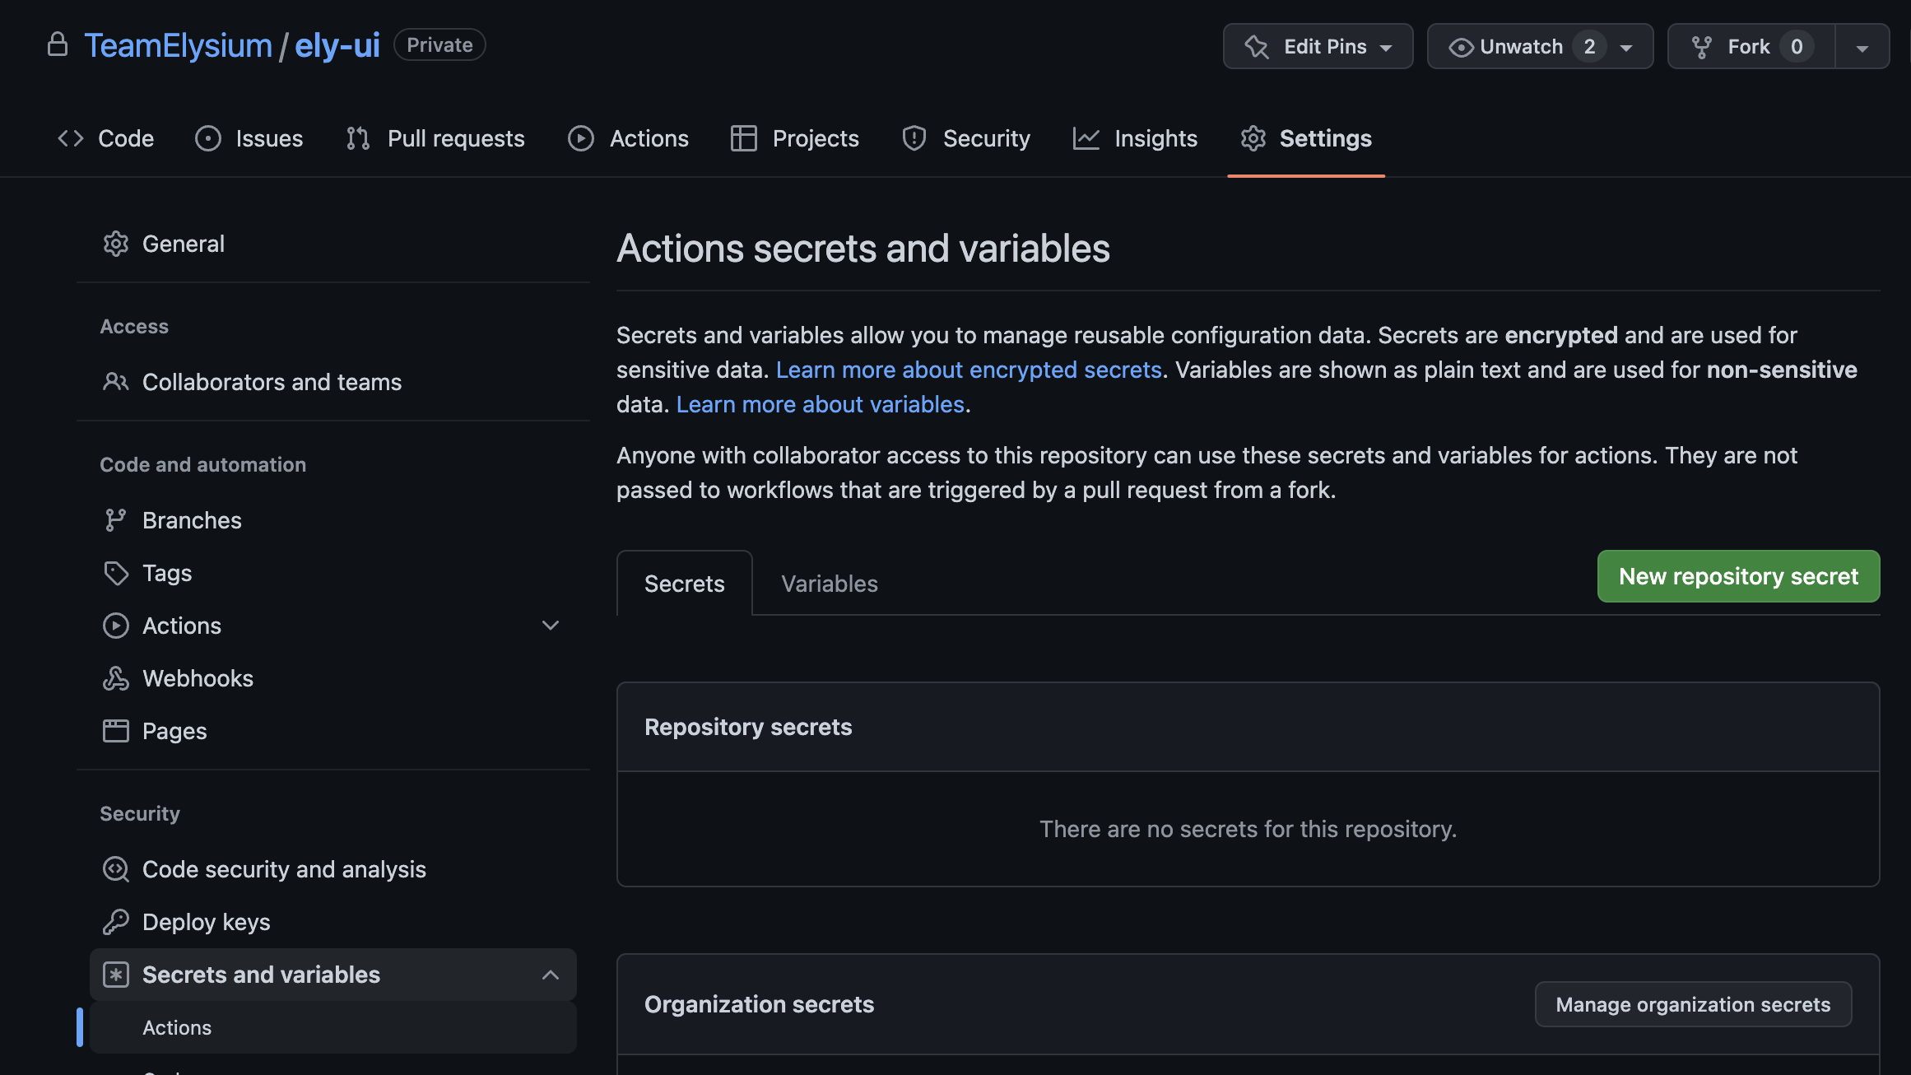1911x1075 pixels.
Task: Select the Variables tab
Action: click(830, 584)
